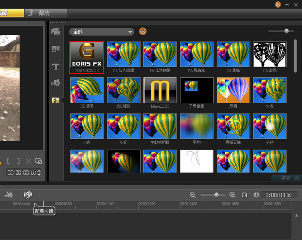
Task: Zoom in the timeline with plus magnifier
Action: (233, 195)
